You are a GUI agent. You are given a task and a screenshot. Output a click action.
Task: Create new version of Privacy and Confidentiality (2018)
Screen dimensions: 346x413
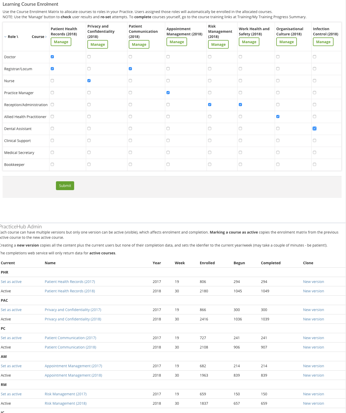[313, 319]
